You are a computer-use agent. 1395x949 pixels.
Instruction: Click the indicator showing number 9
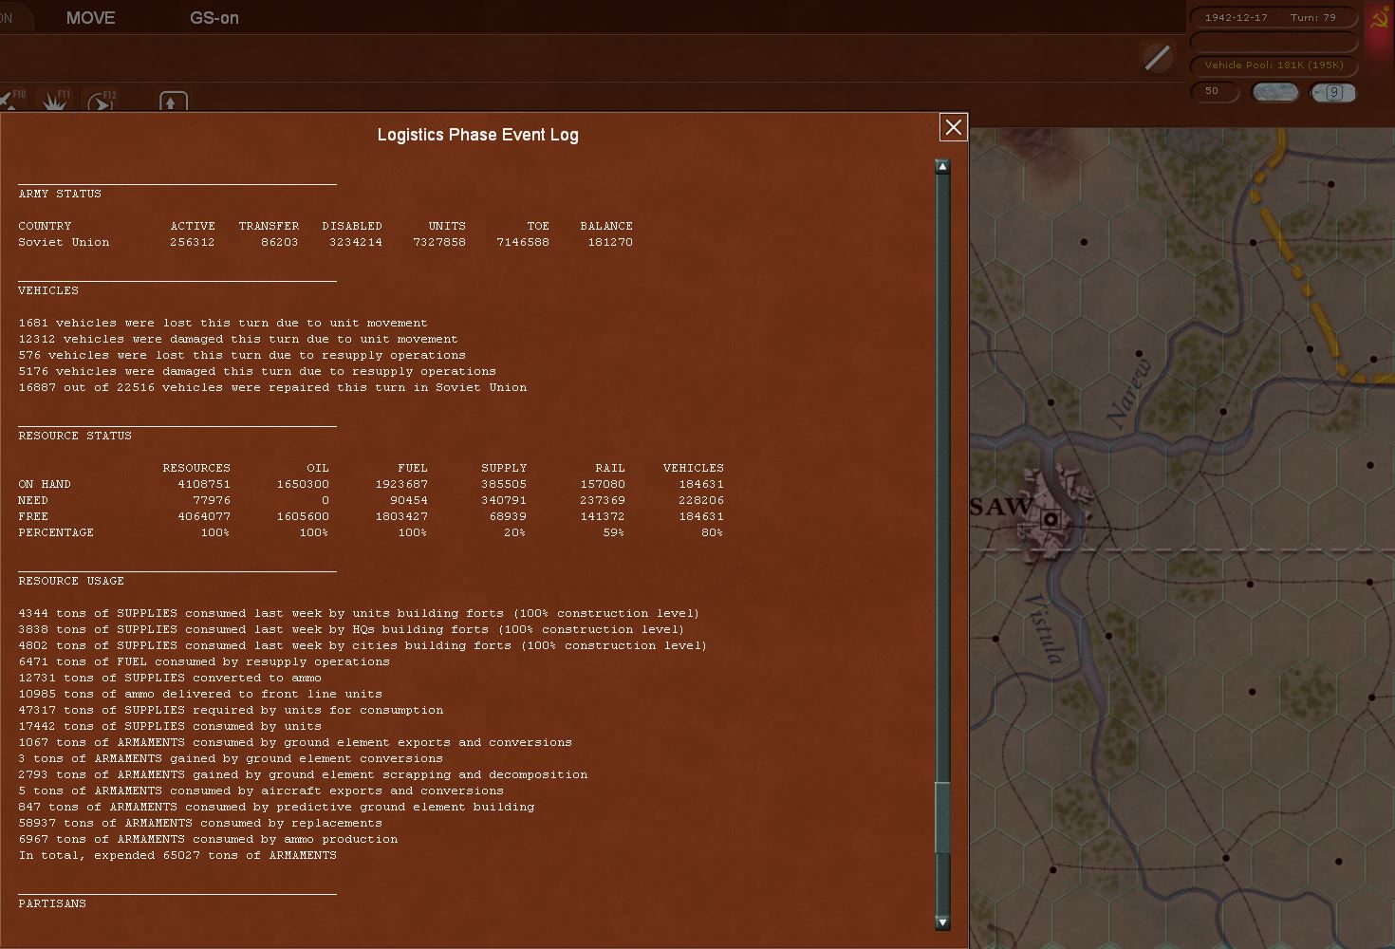1332,92
